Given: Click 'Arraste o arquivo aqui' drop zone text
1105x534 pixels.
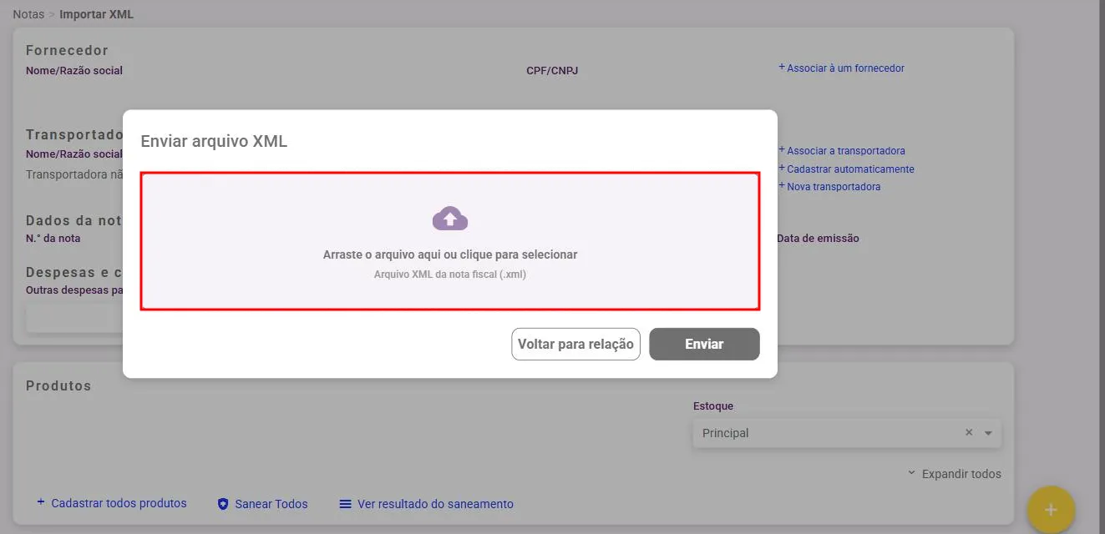Looking at the screenshot, I should point(450,254).
